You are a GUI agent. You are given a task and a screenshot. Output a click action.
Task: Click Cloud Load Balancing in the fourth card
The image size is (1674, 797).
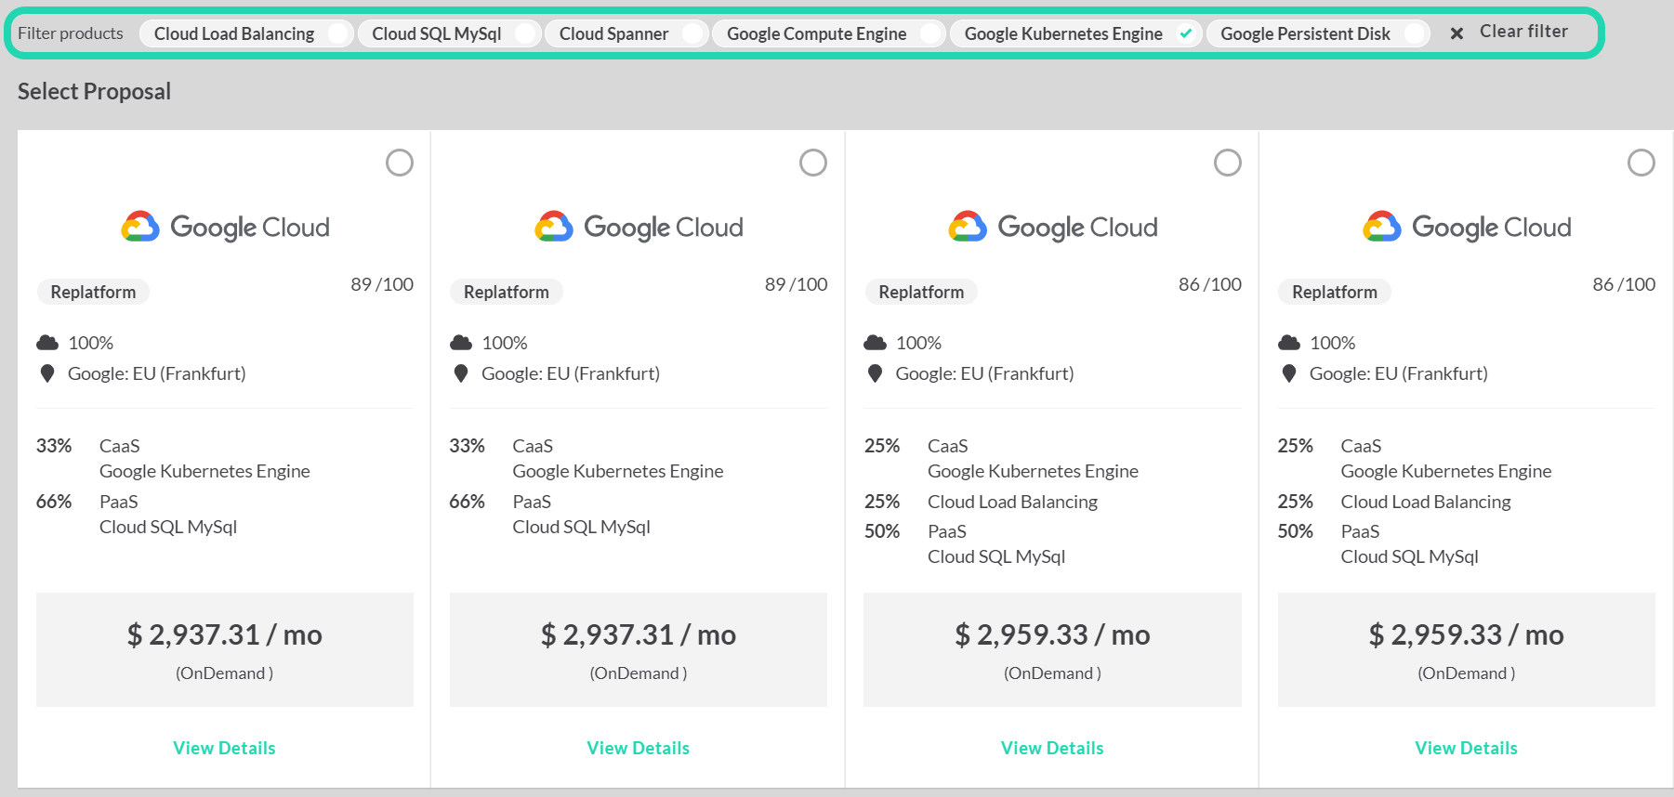[x=1426, y=502]
